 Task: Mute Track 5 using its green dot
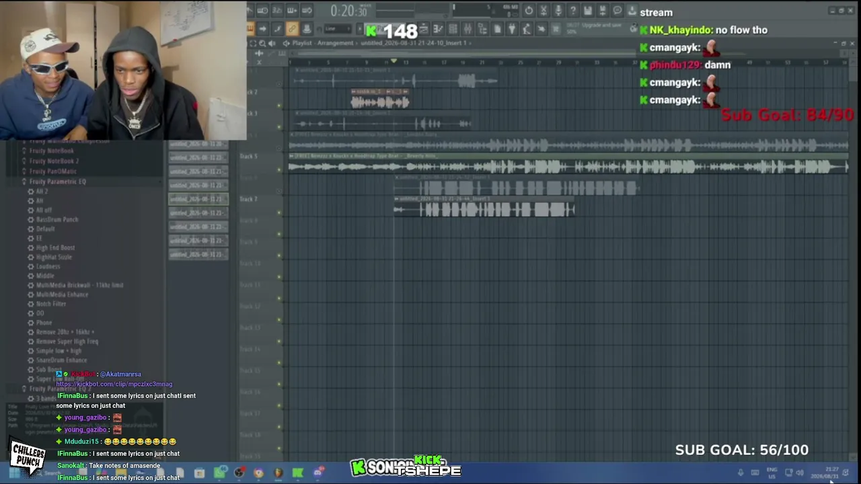tap(279, 170)
